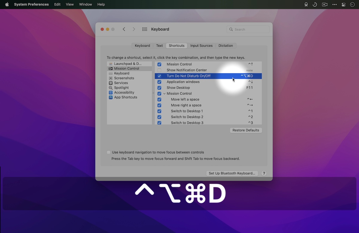Click the Keyboard category icon

111,73
